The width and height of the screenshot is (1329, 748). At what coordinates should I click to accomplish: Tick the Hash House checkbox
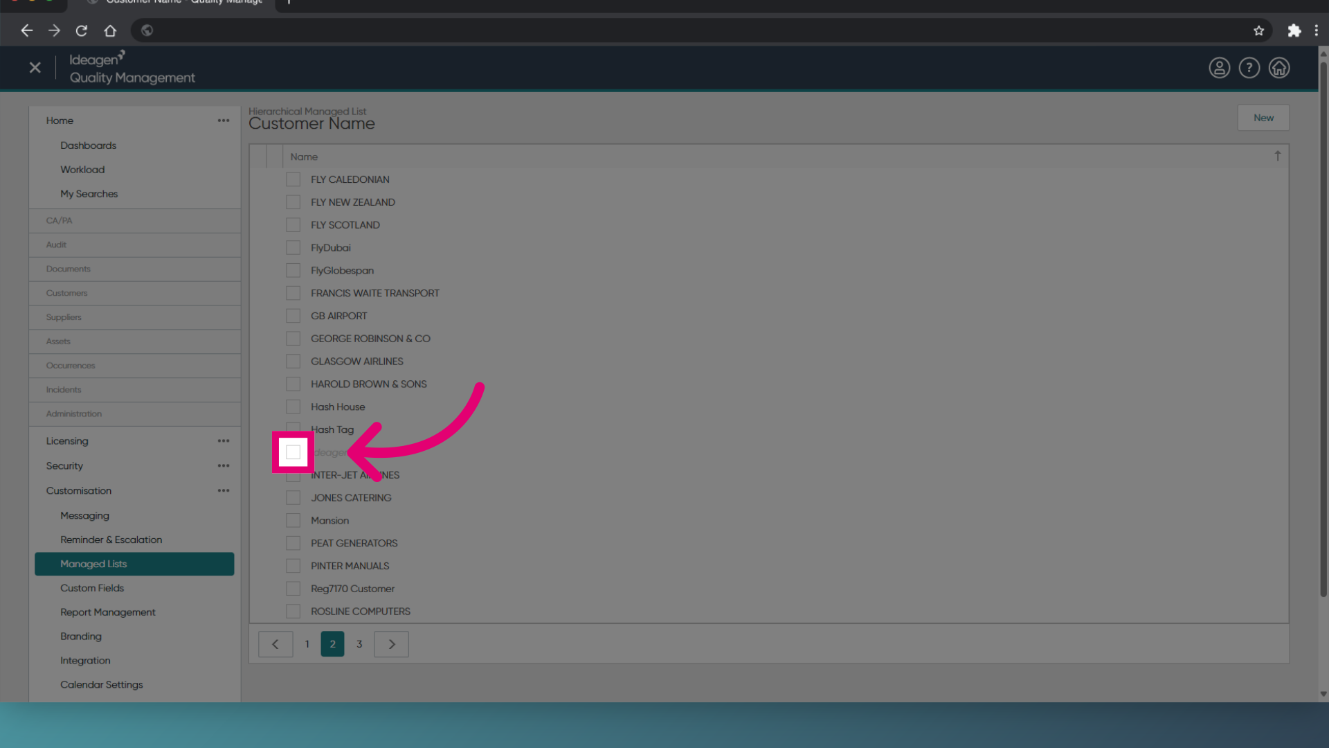click(x=293, y=407)
